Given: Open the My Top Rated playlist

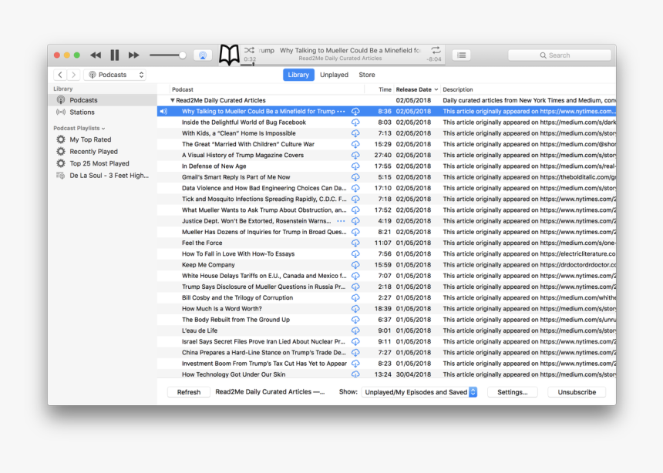Looking at the screenshot, I should 102,139.
